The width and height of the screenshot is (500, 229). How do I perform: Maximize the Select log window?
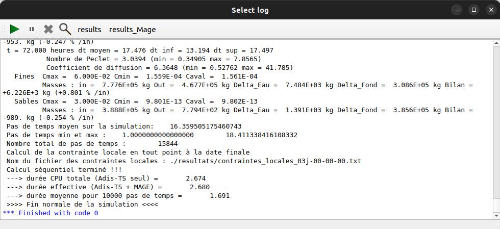(x=474, y=10)
